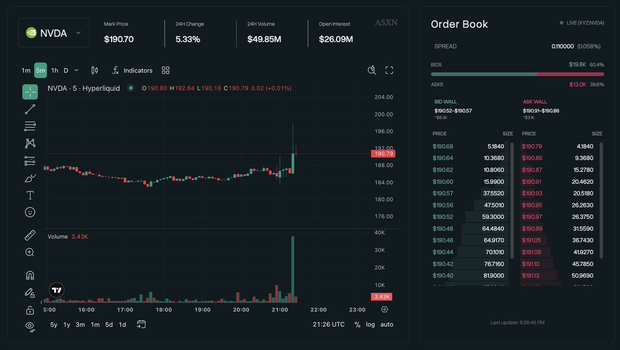Open the candle style picker
The width and height of the screenshot is (620, 350).
95,70
